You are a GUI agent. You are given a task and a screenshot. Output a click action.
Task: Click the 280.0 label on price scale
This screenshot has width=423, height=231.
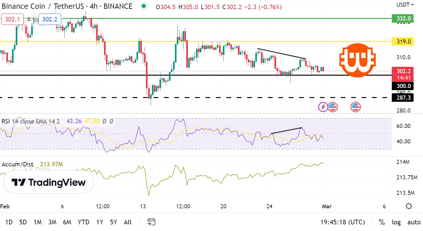[403, 111]
